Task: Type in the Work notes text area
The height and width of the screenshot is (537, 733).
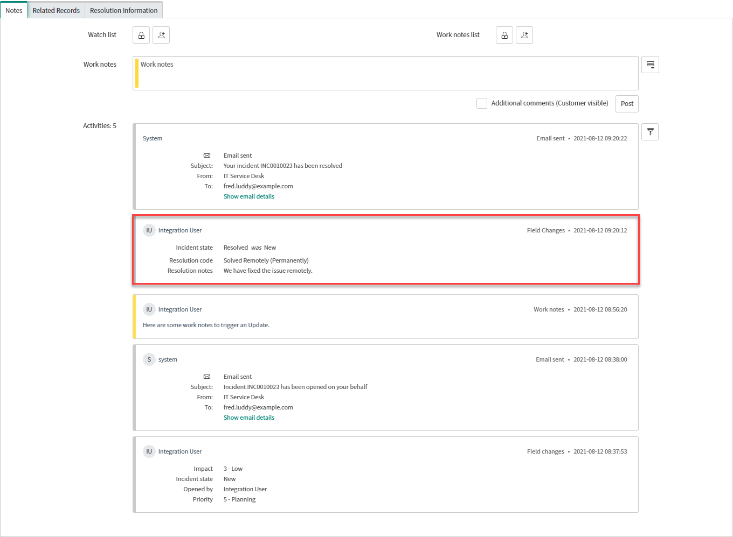Action: pos(385,73)
